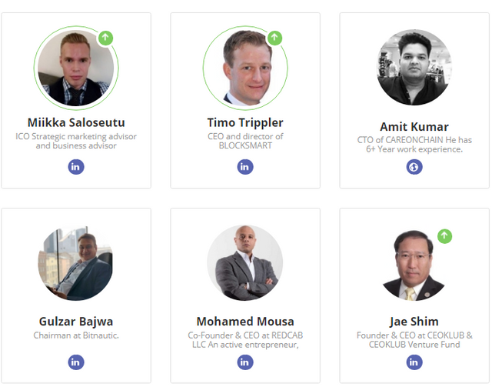Open Jae Shim's LinkedIn icon

pos(414,362)
